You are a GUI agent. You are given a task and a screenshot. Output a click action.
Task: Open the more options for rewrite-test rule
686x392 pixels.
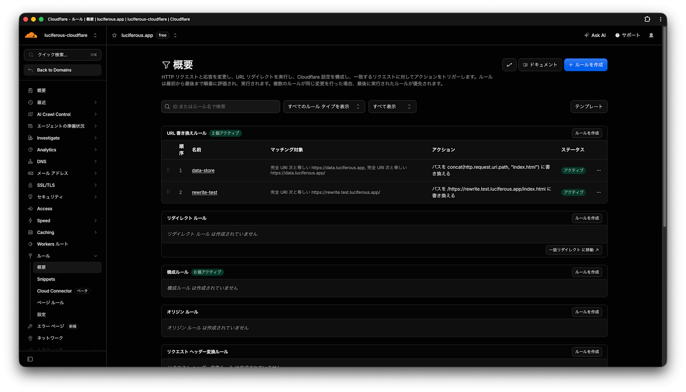point(599,192)
